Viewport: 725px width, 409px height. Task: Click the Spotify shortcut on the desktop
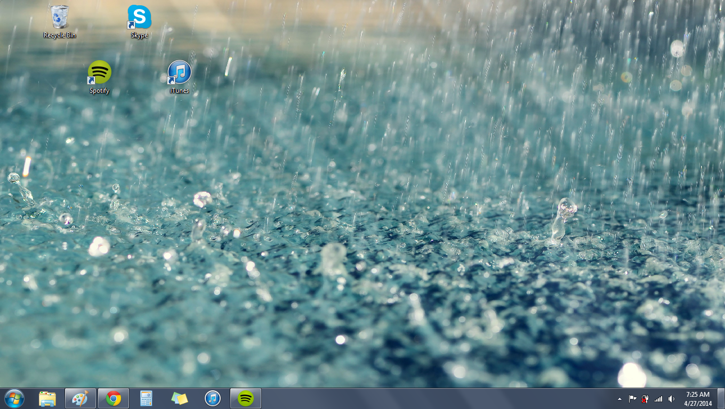tap(99, 76)
